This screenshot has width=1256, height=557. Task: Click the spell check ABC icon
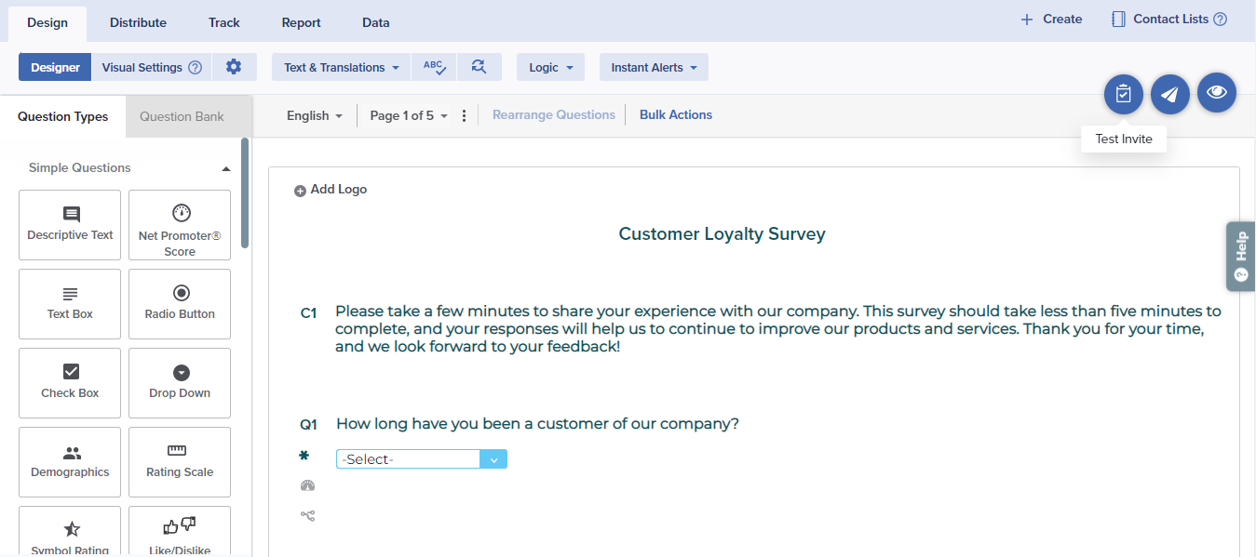coord(434,67)
